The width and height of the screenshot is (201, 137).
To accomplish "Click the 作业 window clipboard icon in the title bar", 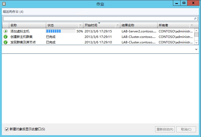I will 4,4.
